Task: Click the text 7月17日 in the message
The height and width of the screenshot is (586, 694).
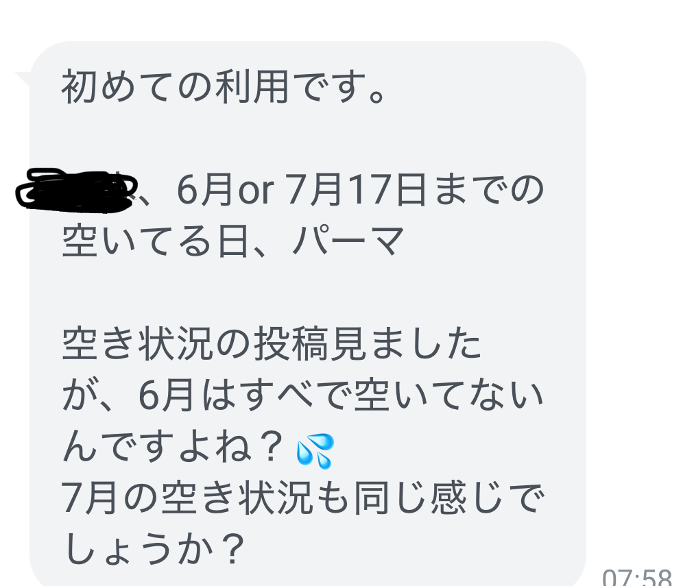Action: (x=357, y=190)
